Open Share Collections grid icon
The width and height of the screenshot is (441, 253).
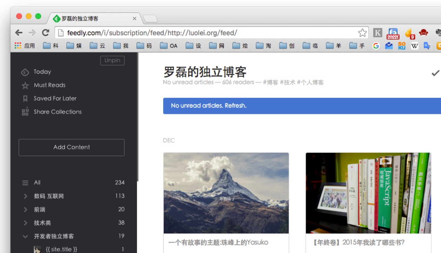point(25,112)
